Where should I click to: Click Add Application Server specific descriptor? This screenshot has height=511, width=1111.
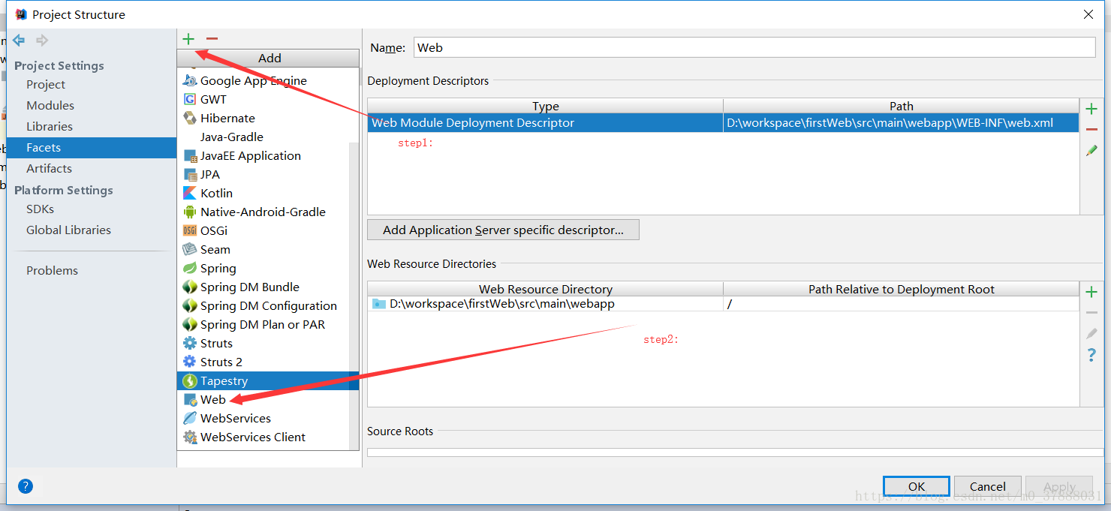click(503, 230)
